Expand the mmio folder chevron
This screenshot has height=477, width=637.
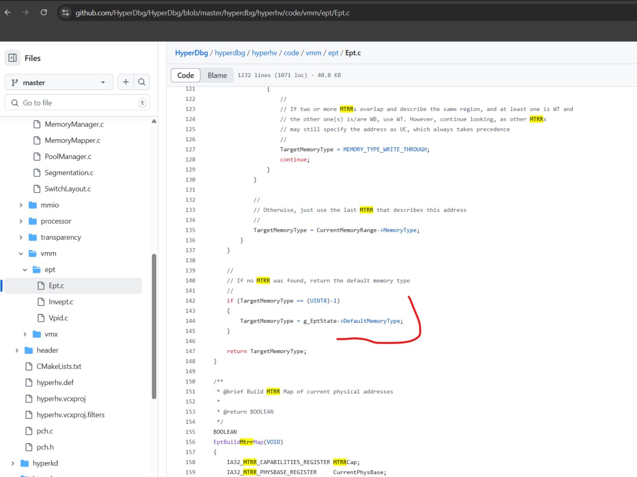(x=21, y=205)
